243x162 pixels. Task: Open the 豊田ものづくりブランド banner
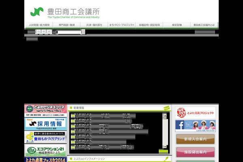45,137
